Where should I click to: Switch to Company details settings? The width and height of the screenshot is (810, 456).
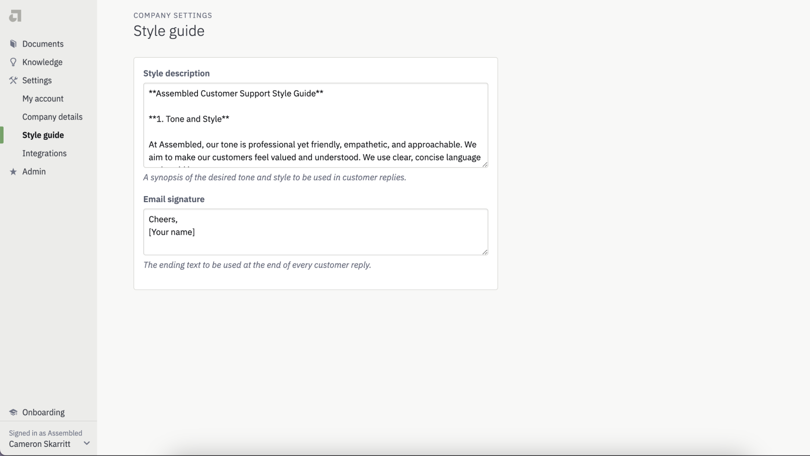tap(52, 117)
